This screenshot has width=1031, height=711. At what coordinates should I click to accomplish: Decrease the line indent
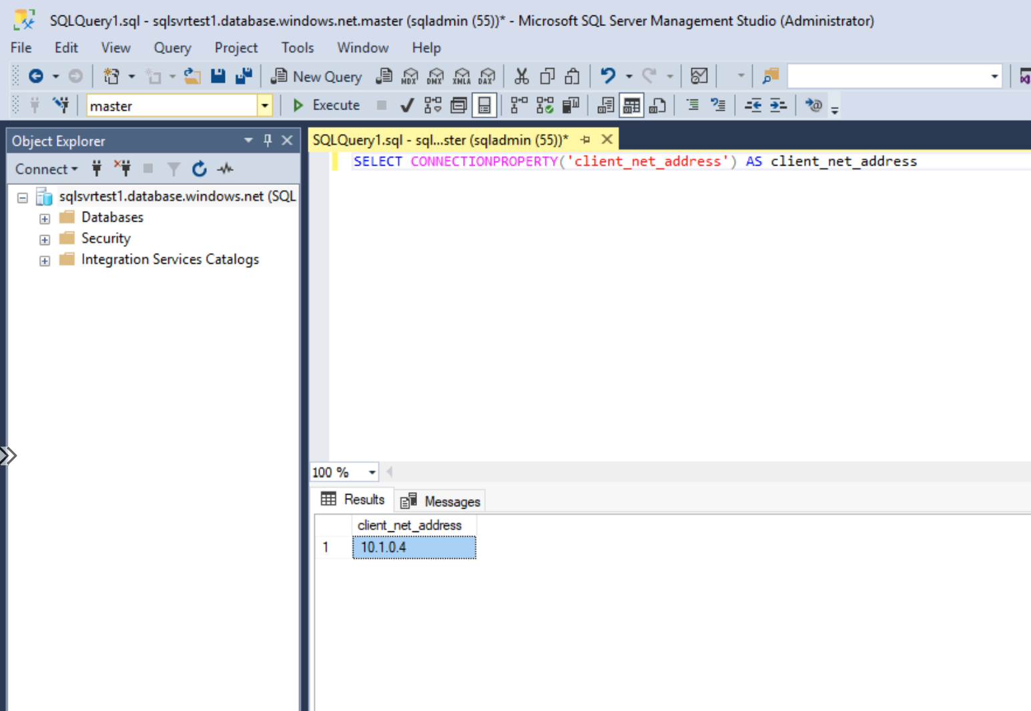(753, 105)
